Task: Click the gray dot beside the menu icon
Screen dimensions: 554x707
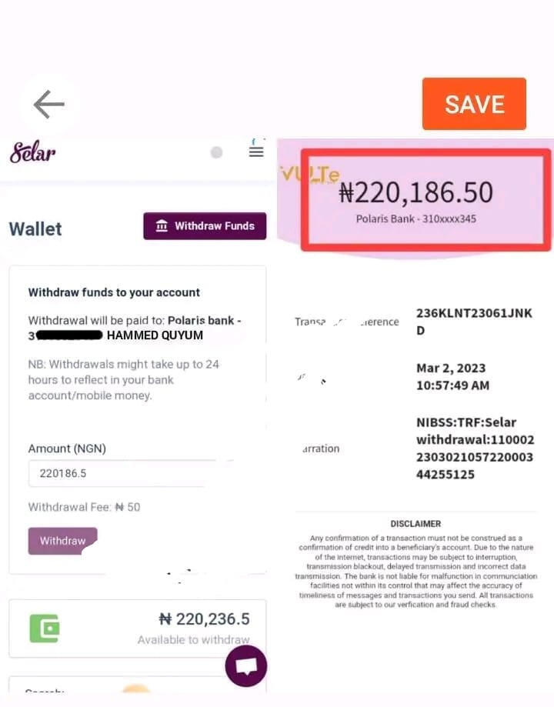Action: click(216, 152)
